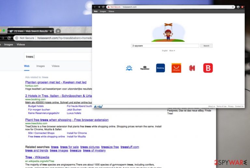Open the red H shortcut tile
The width and height of the screenshot is (250, 168).
click(x=192, y=68)
